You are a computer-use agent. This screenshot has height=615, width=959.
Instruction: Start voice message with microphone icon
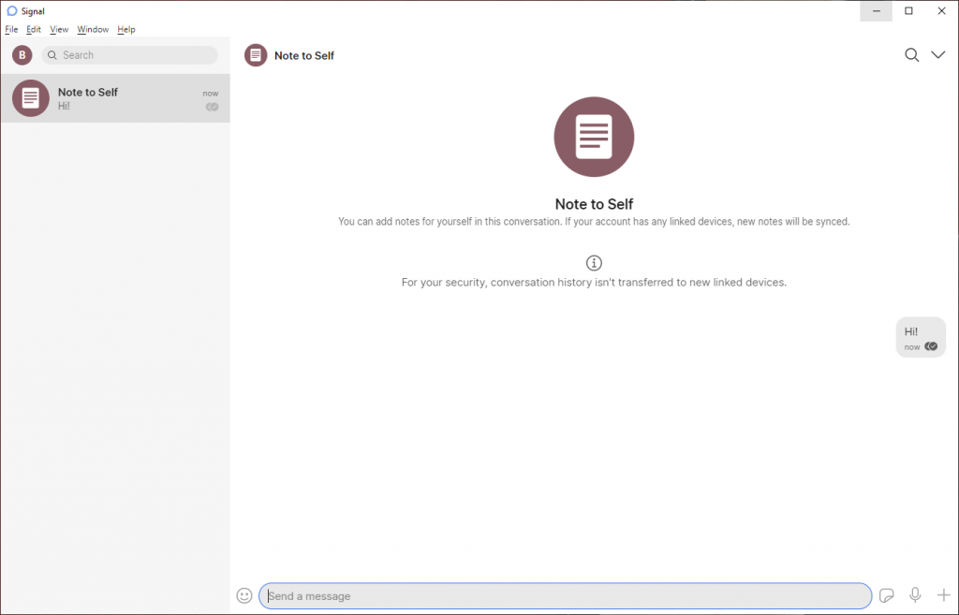coord(915,594)
